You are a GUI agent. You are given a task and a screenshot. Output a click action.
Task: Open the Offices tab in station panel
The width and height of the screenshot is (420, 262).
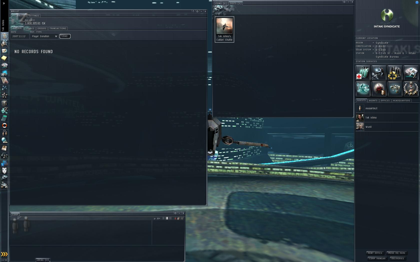[385, 101]
